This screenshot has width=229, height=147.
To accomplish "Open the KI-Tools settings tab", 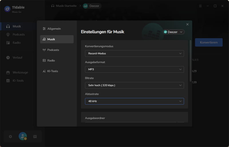I will [x=57, y=71].
